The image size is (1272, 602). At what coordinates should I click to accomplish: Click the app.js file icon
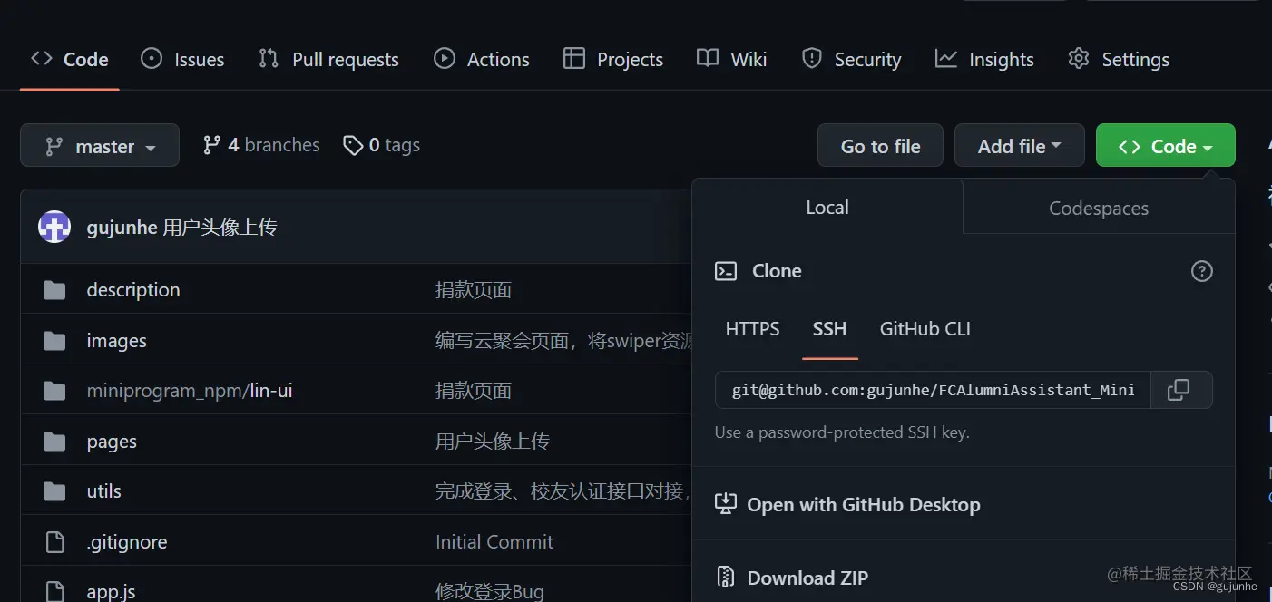[54, 592]
